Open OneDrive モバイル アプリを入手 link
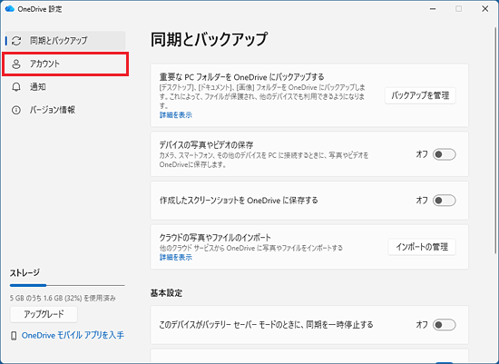This screenshot has width=499, height=364. tap(73, 335)
